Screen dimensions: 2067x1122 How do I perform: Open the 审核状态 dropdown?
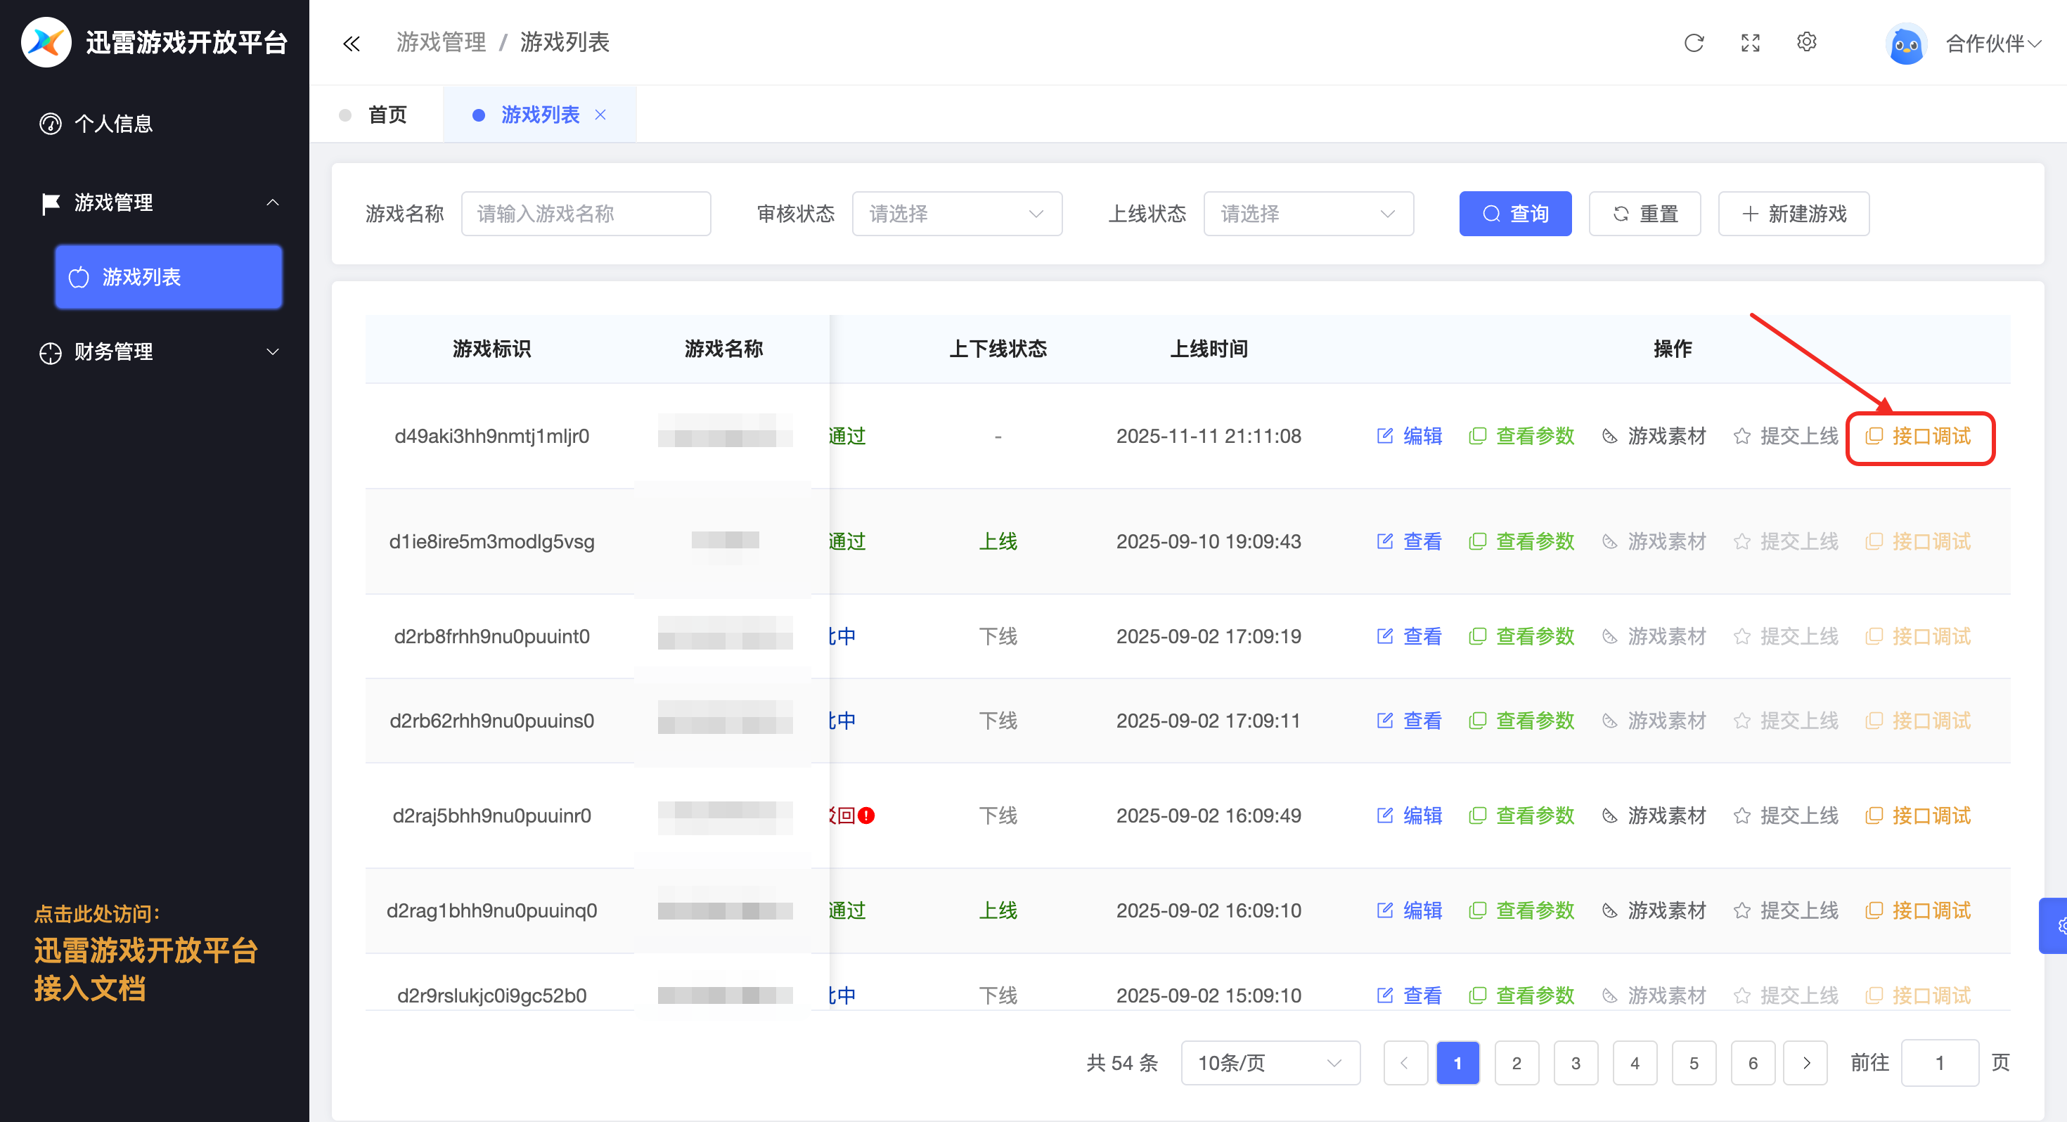956,214
